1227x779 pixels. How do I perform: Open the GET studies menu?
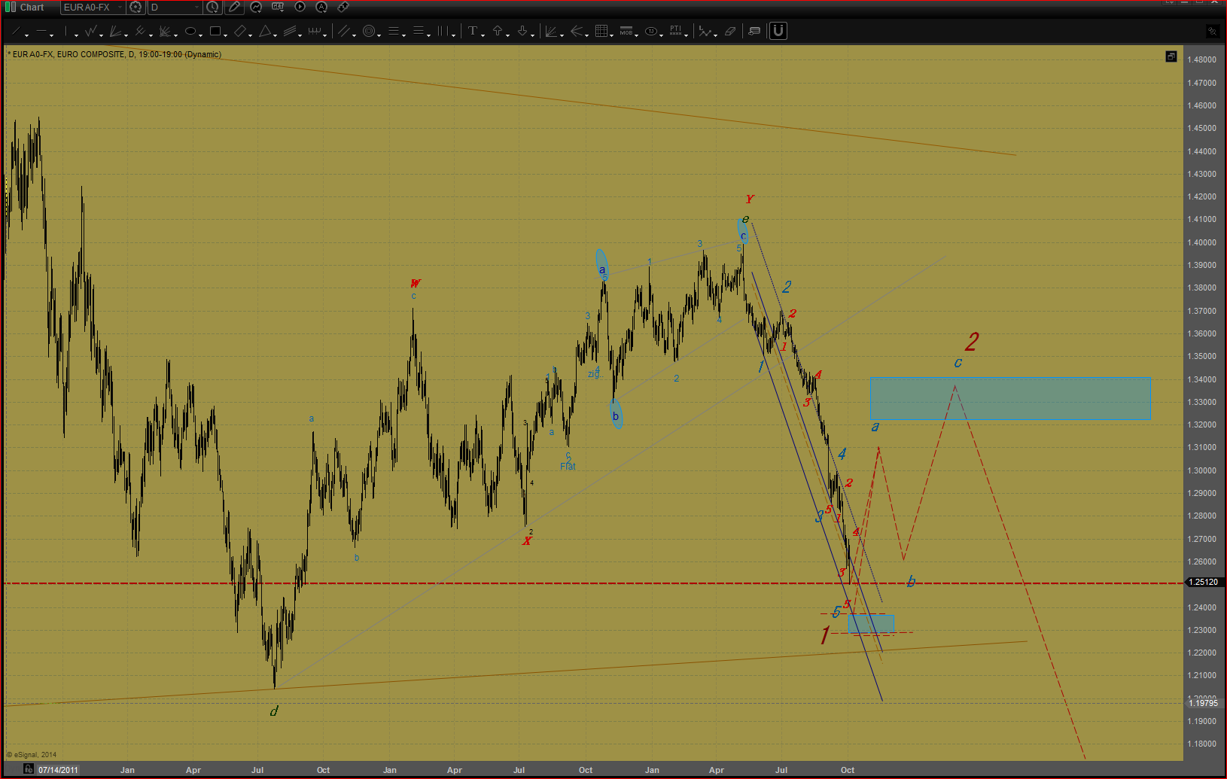[278, 7]
